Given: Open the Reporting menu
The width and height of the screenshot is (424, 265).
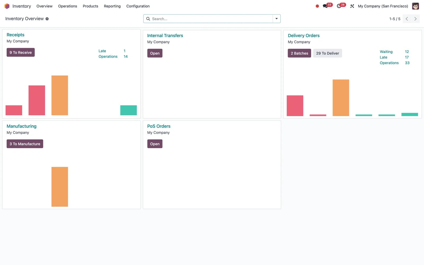Looking at the screenshot, I should [112, 6].
